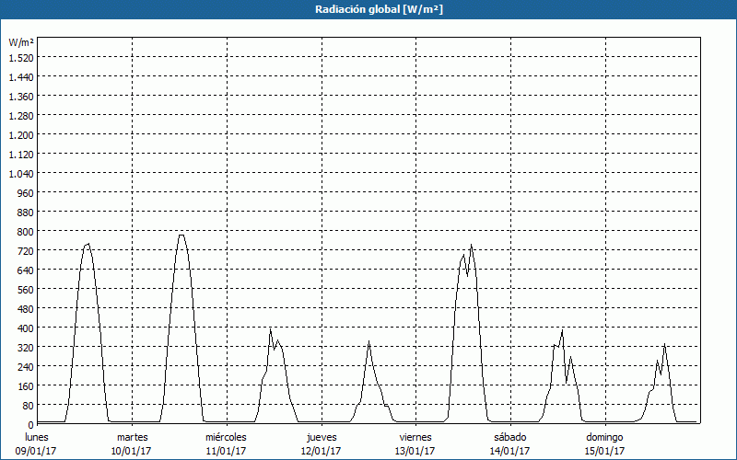Viewport: 737px width, 460px height.
Task: Select the "martes" day label
Action: coord(132,437)
